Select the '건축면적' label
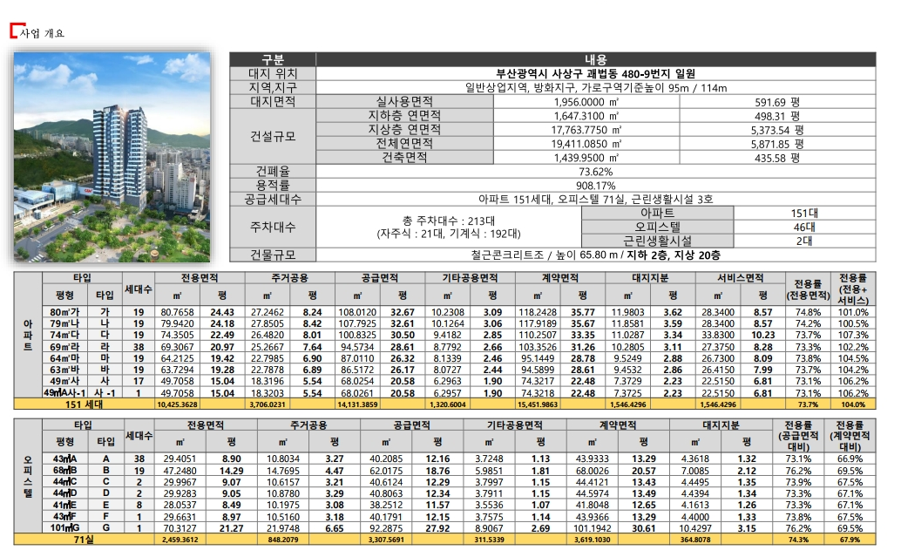 point(404,157)
